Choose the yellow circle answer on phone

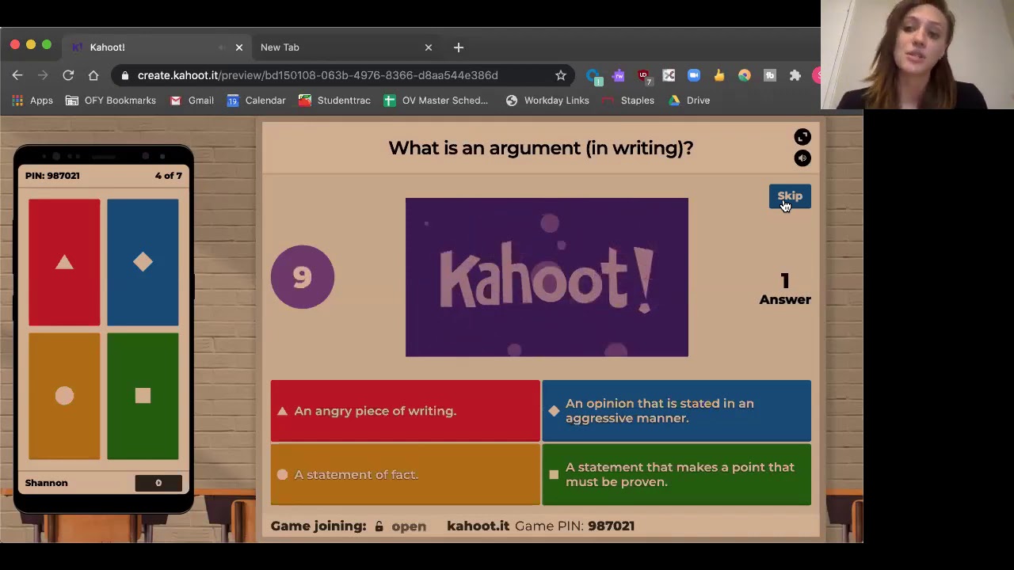coord(64,396)
